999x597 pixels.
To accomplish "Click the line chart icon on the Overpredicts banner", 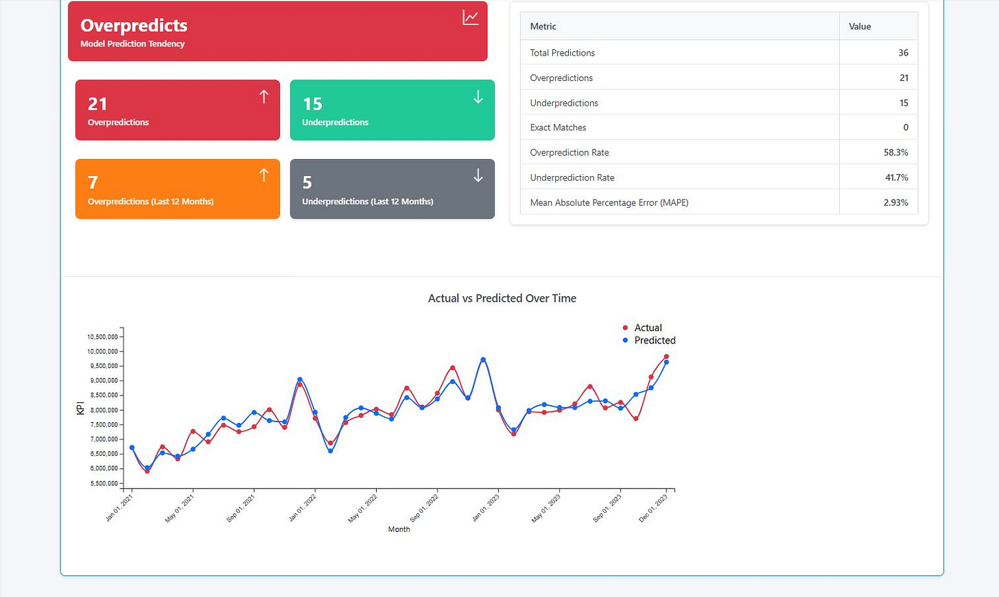I will [471, 18].
